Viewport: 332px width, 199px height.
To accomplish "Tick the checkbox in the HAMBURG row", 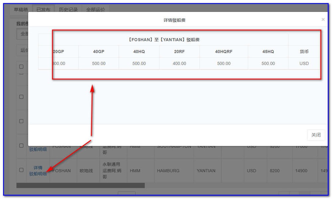I will coord(21,170).
